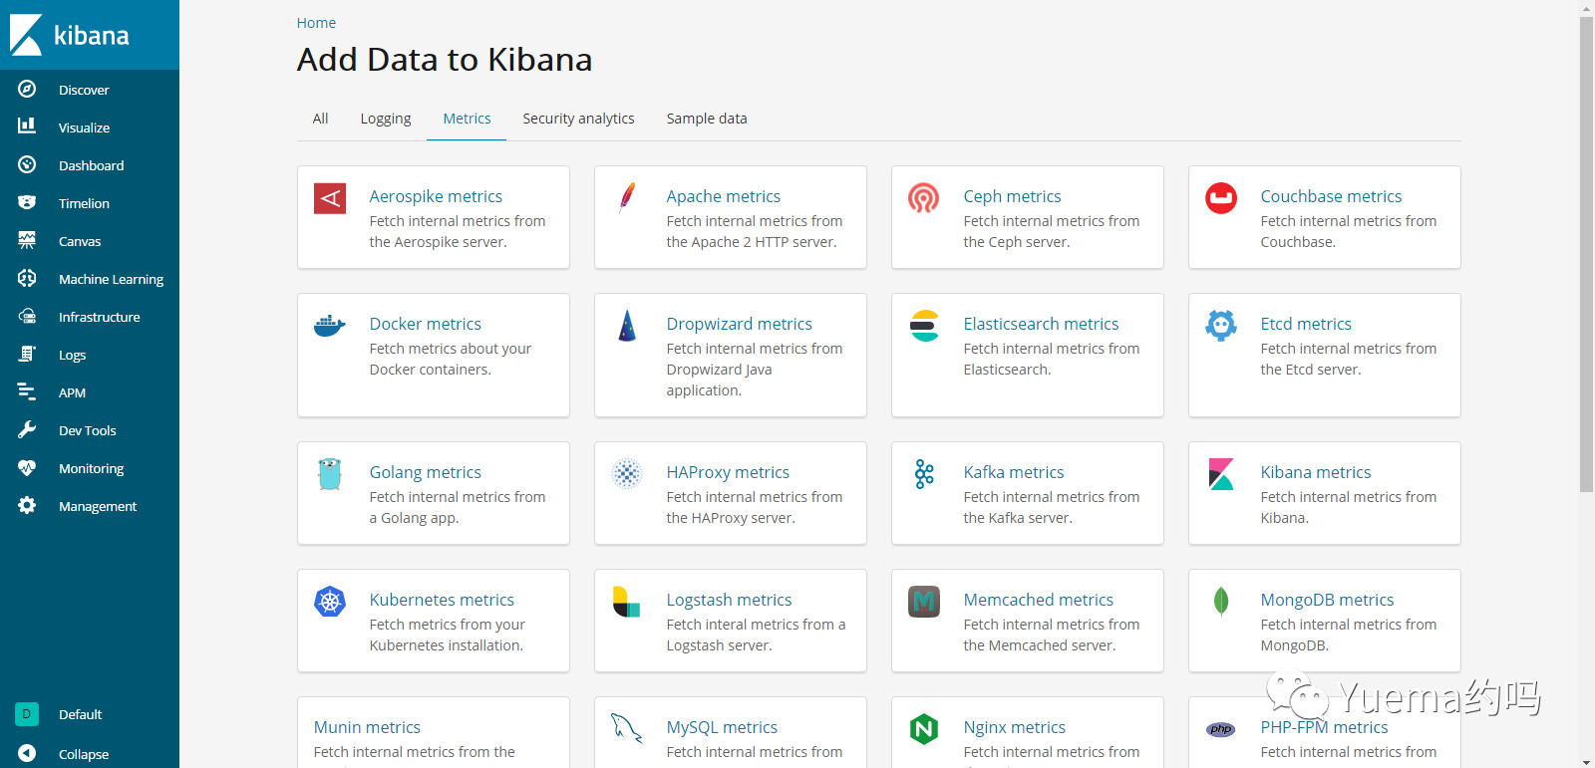
Task: Click the Default space avatar icon
Action: [x=27, y=713]
